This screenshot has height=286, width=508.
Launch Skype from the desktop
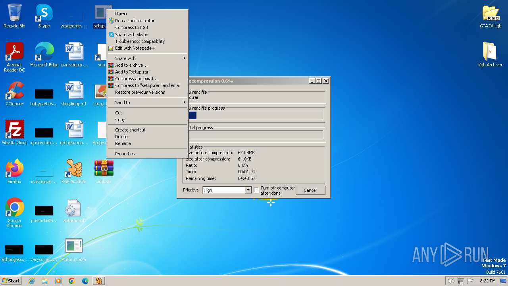click(44, 16)
